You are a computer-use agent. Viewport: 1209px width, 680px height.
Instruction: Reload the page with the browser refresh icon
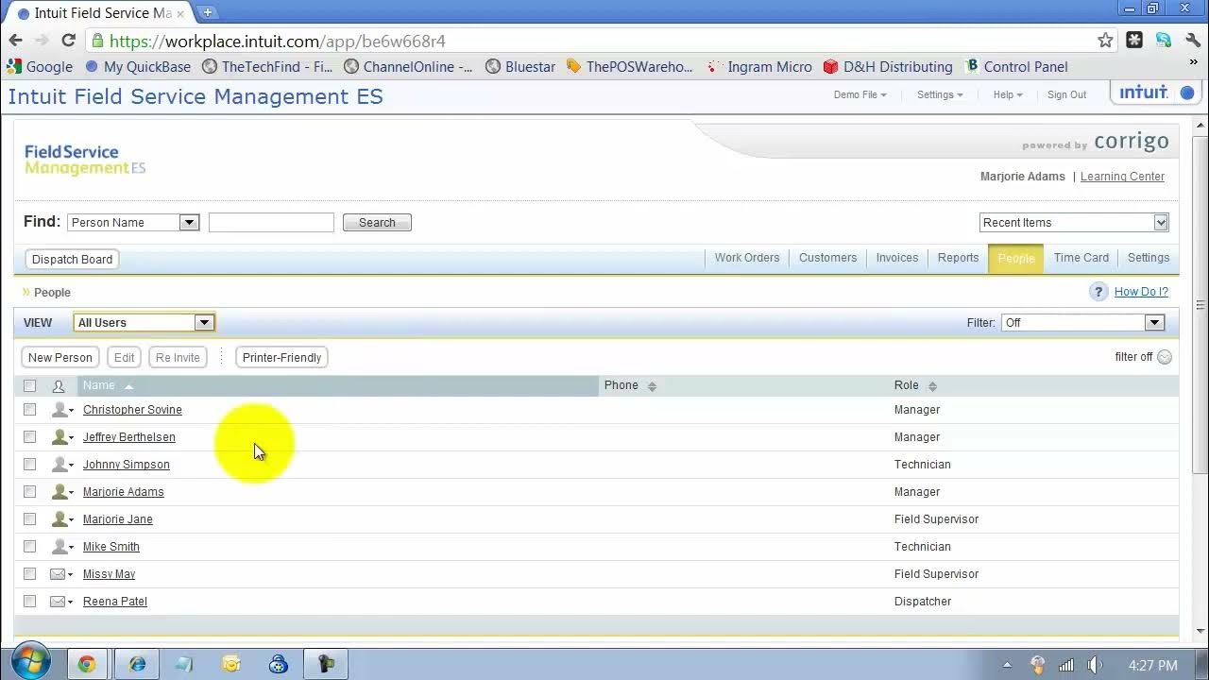click(68, 41)
